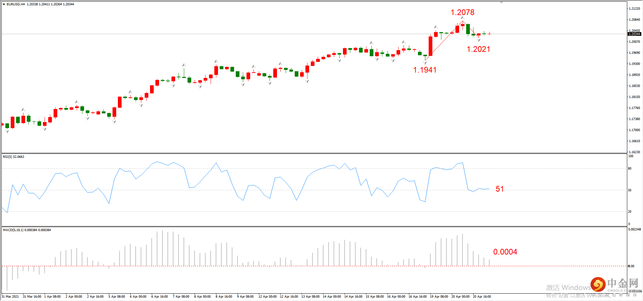Click the MACD scale minimum -0.001656
Image resolution: width=643 pixels, height=301 pixels.
pyautogui.click(x=635, y=291)
